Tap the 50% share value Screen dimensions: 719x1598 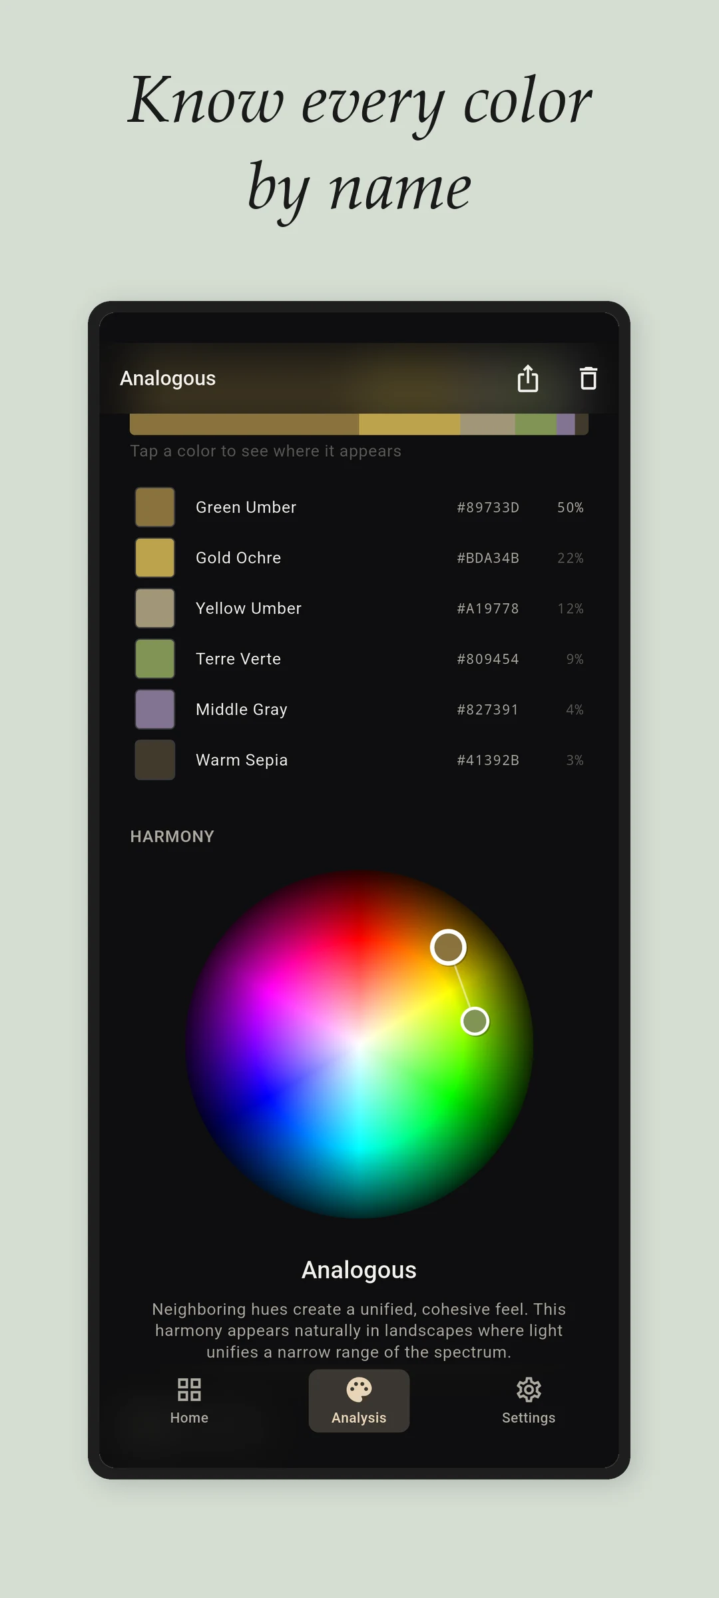pyautogui.click(x=571, y=507)
